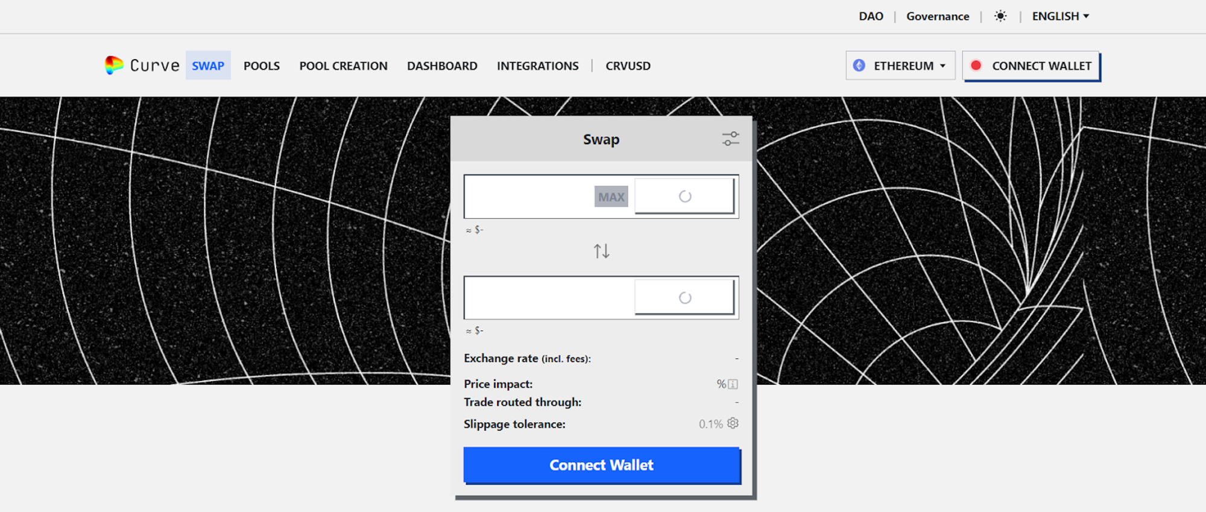Open the ETHEREUM network dropdown

(901, 66)
